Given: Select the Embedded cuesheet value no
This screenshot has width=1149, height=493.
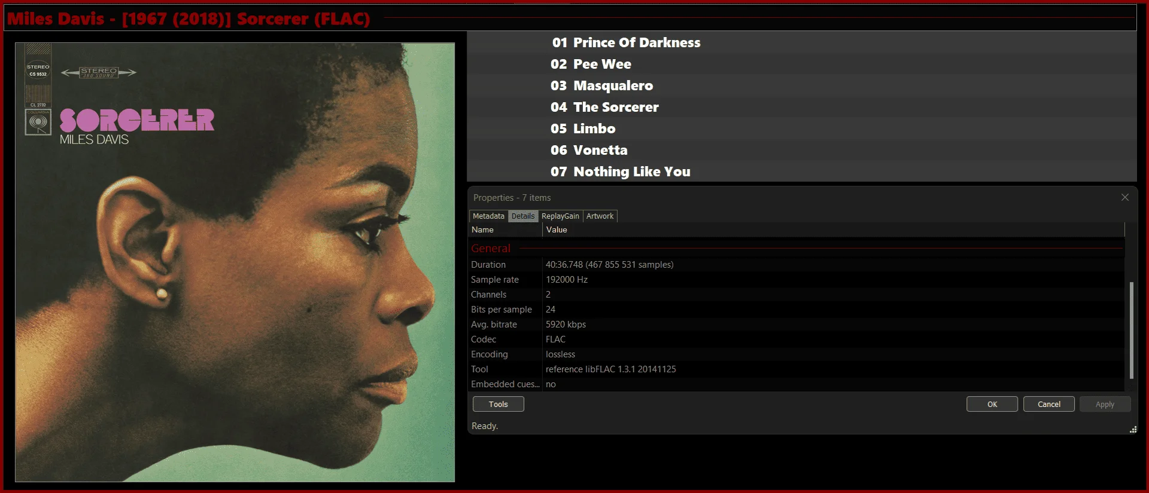Looking at the screenshot, I should pos(551,384).
